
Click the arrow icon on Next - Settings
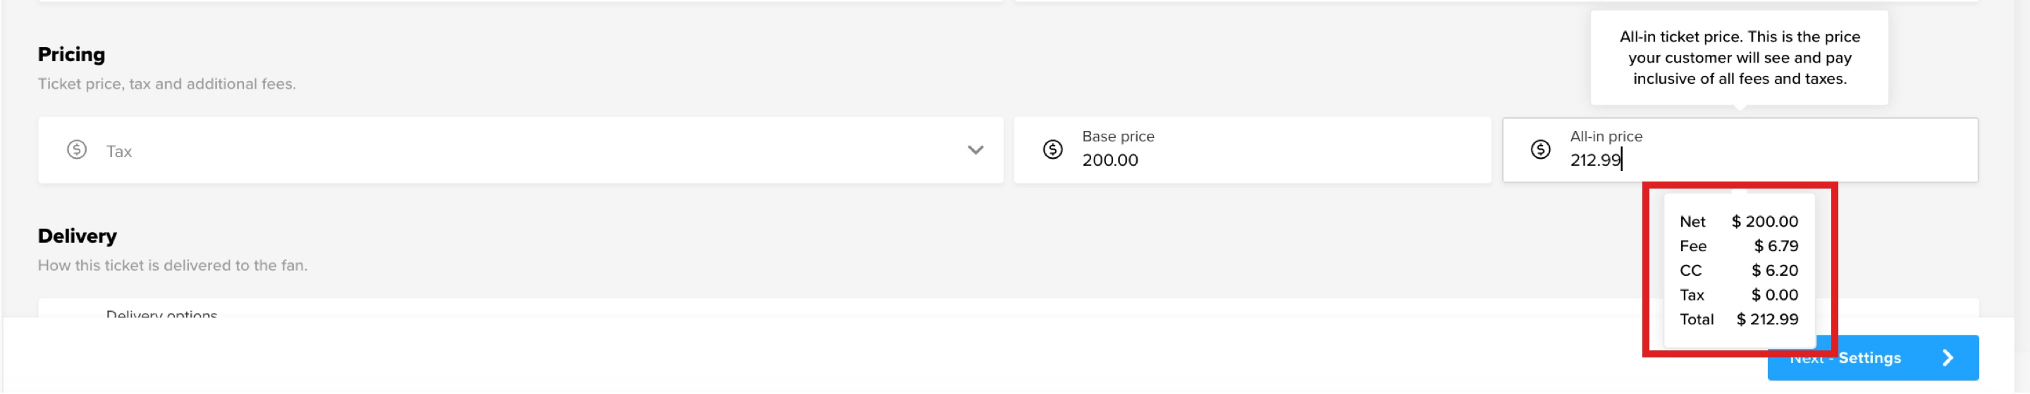(1948, 358)
